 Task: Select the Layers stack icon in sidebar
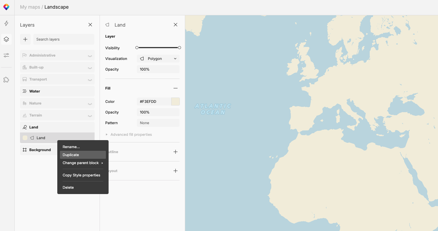6,39
